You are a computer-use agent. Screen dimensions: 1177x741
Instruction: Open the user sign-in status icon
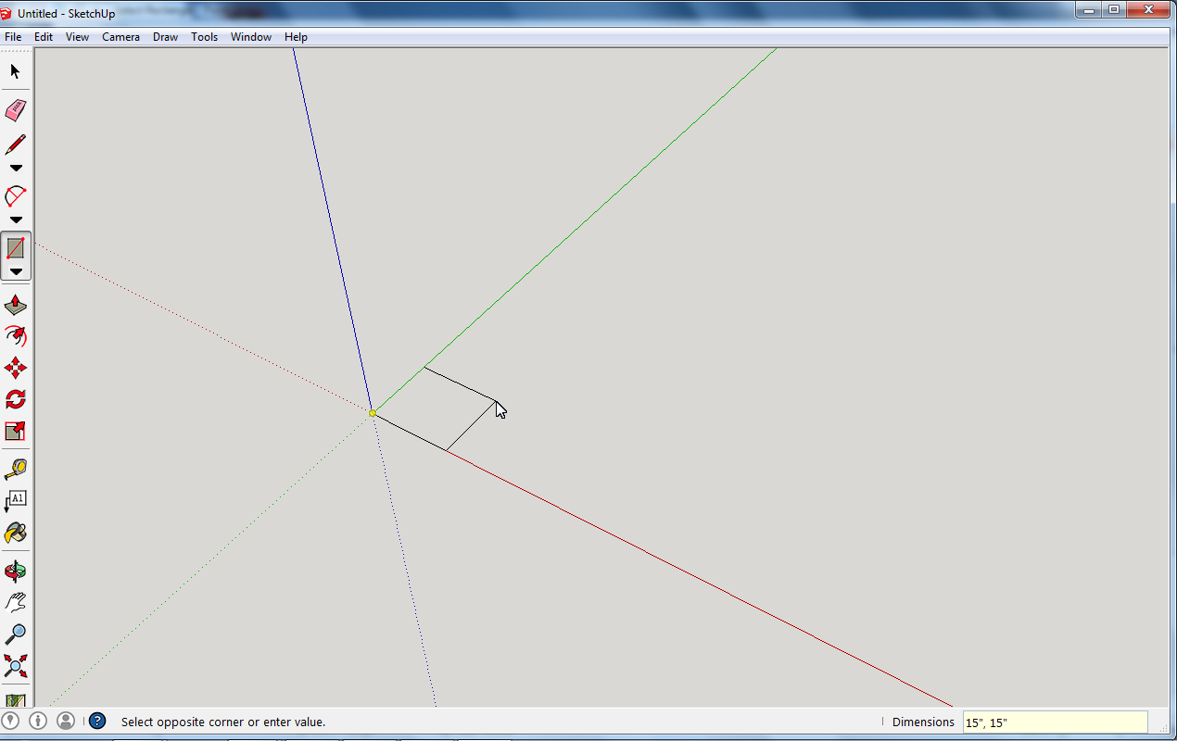tap(66, 721)
